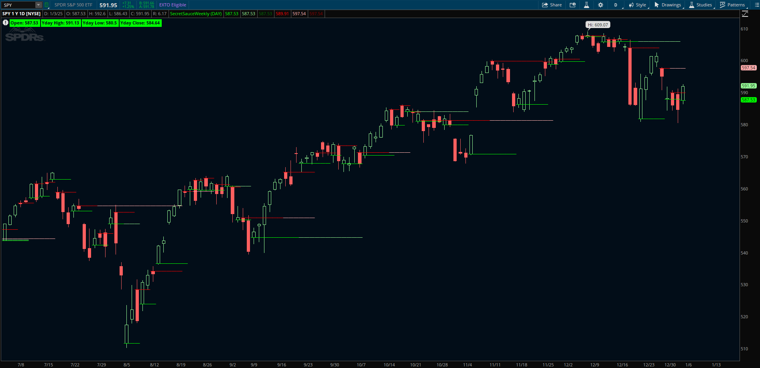This screenshot has height=368, width=760.
Task: Click the SPDRs logo watermark on chart
Action: pyautogui.click(x=24, y=36)
